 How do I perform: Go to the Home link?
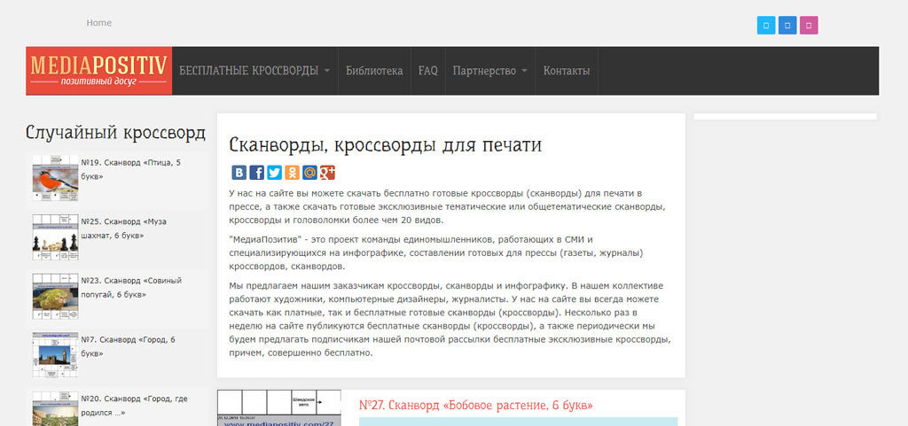[99, 23]
